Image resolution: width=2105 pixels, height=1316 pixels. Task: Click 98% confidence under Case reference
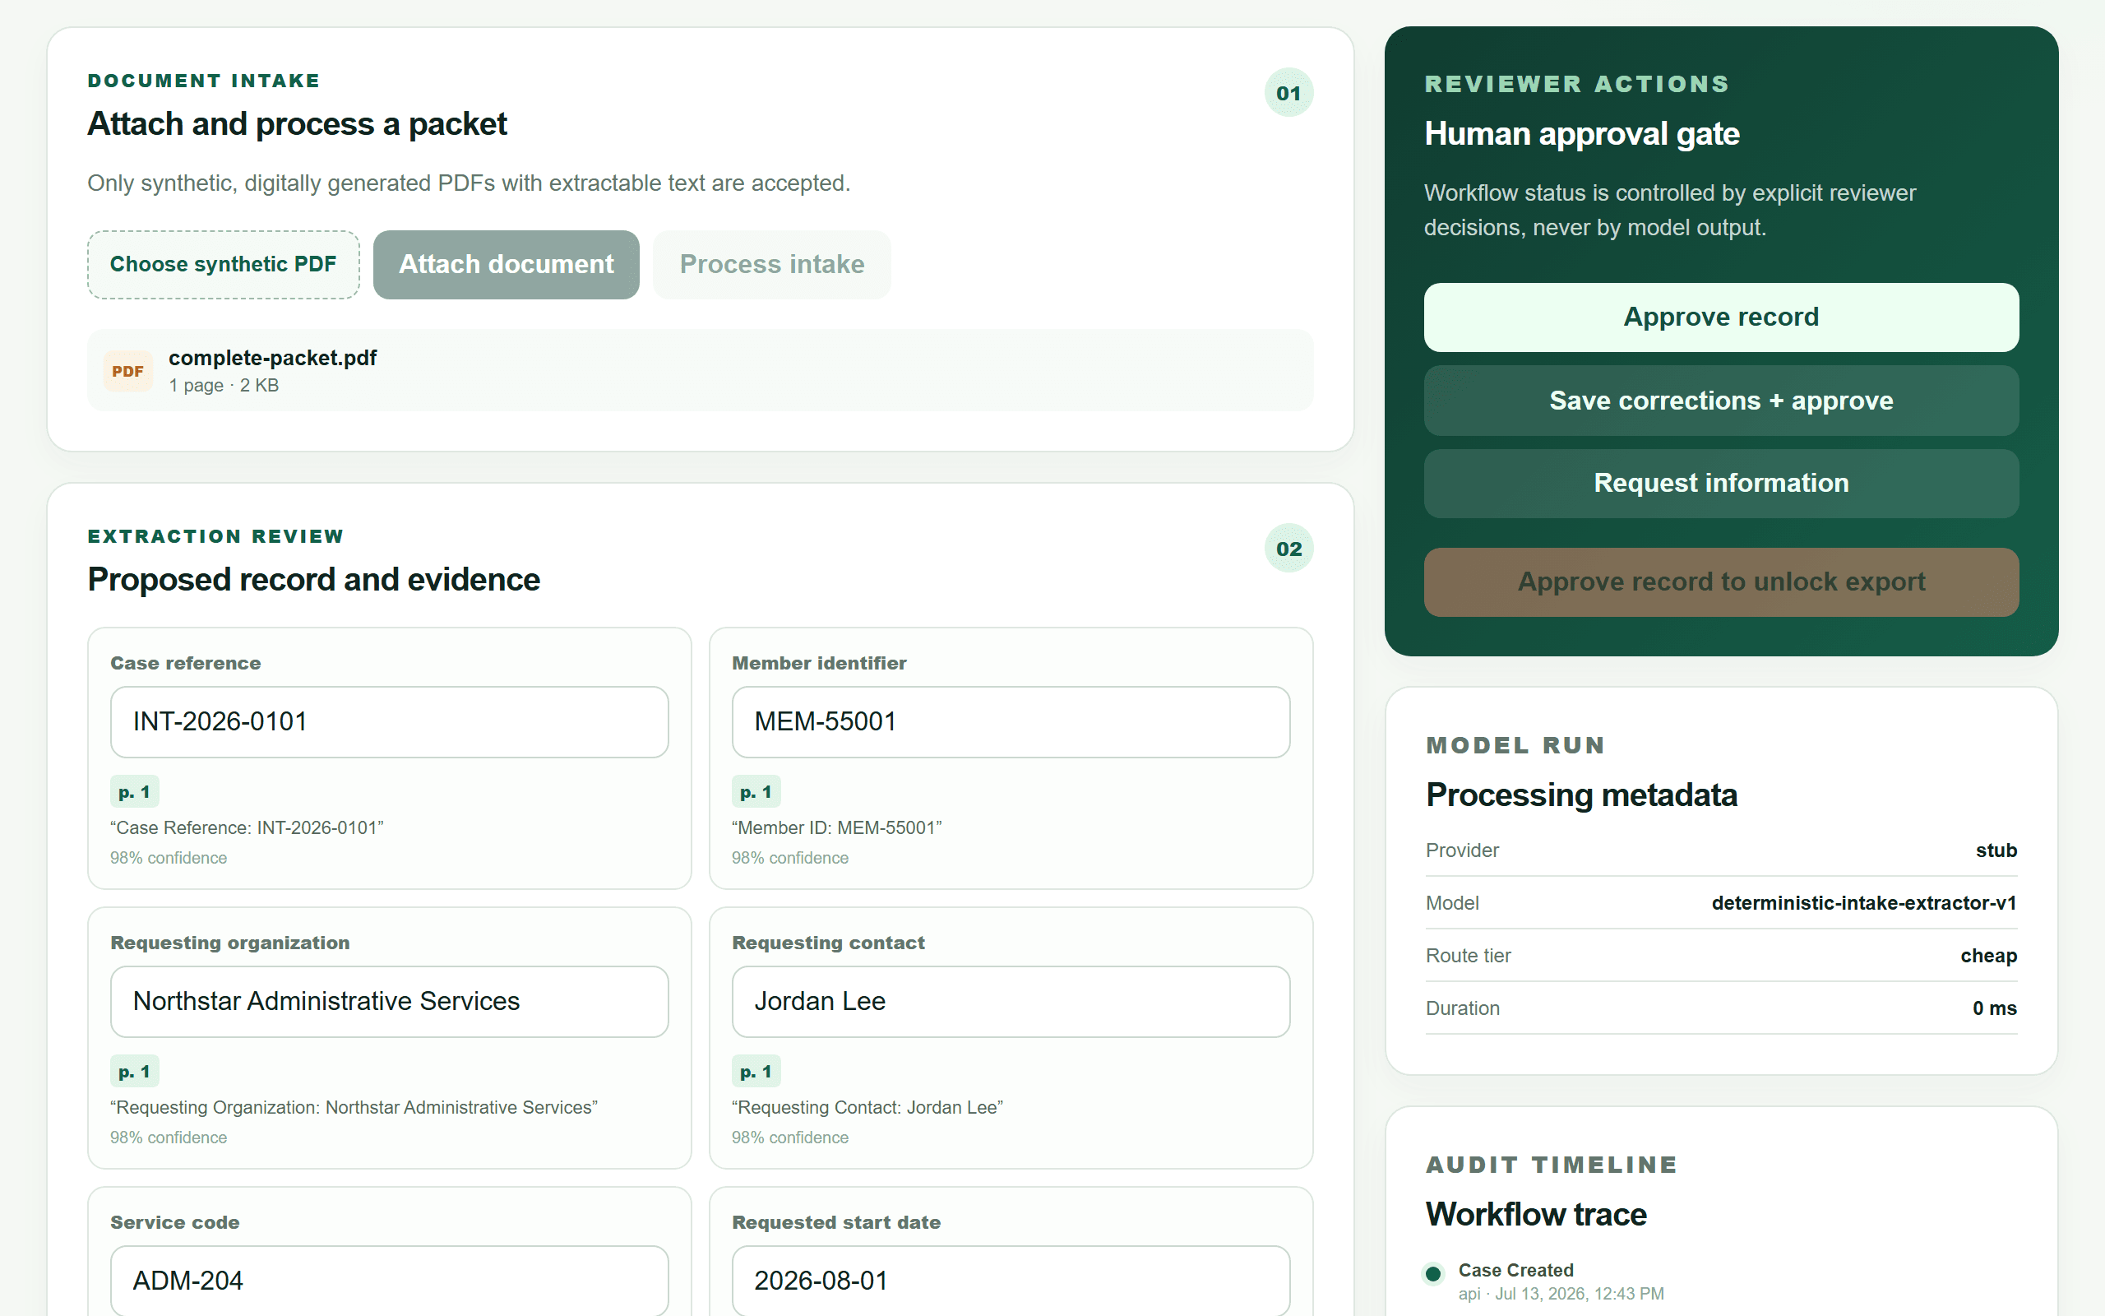tap(169, 858)
